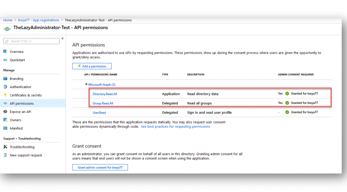Open the User.Read permission
Viewport: 347px width, 192px height.
pos(99,113)
